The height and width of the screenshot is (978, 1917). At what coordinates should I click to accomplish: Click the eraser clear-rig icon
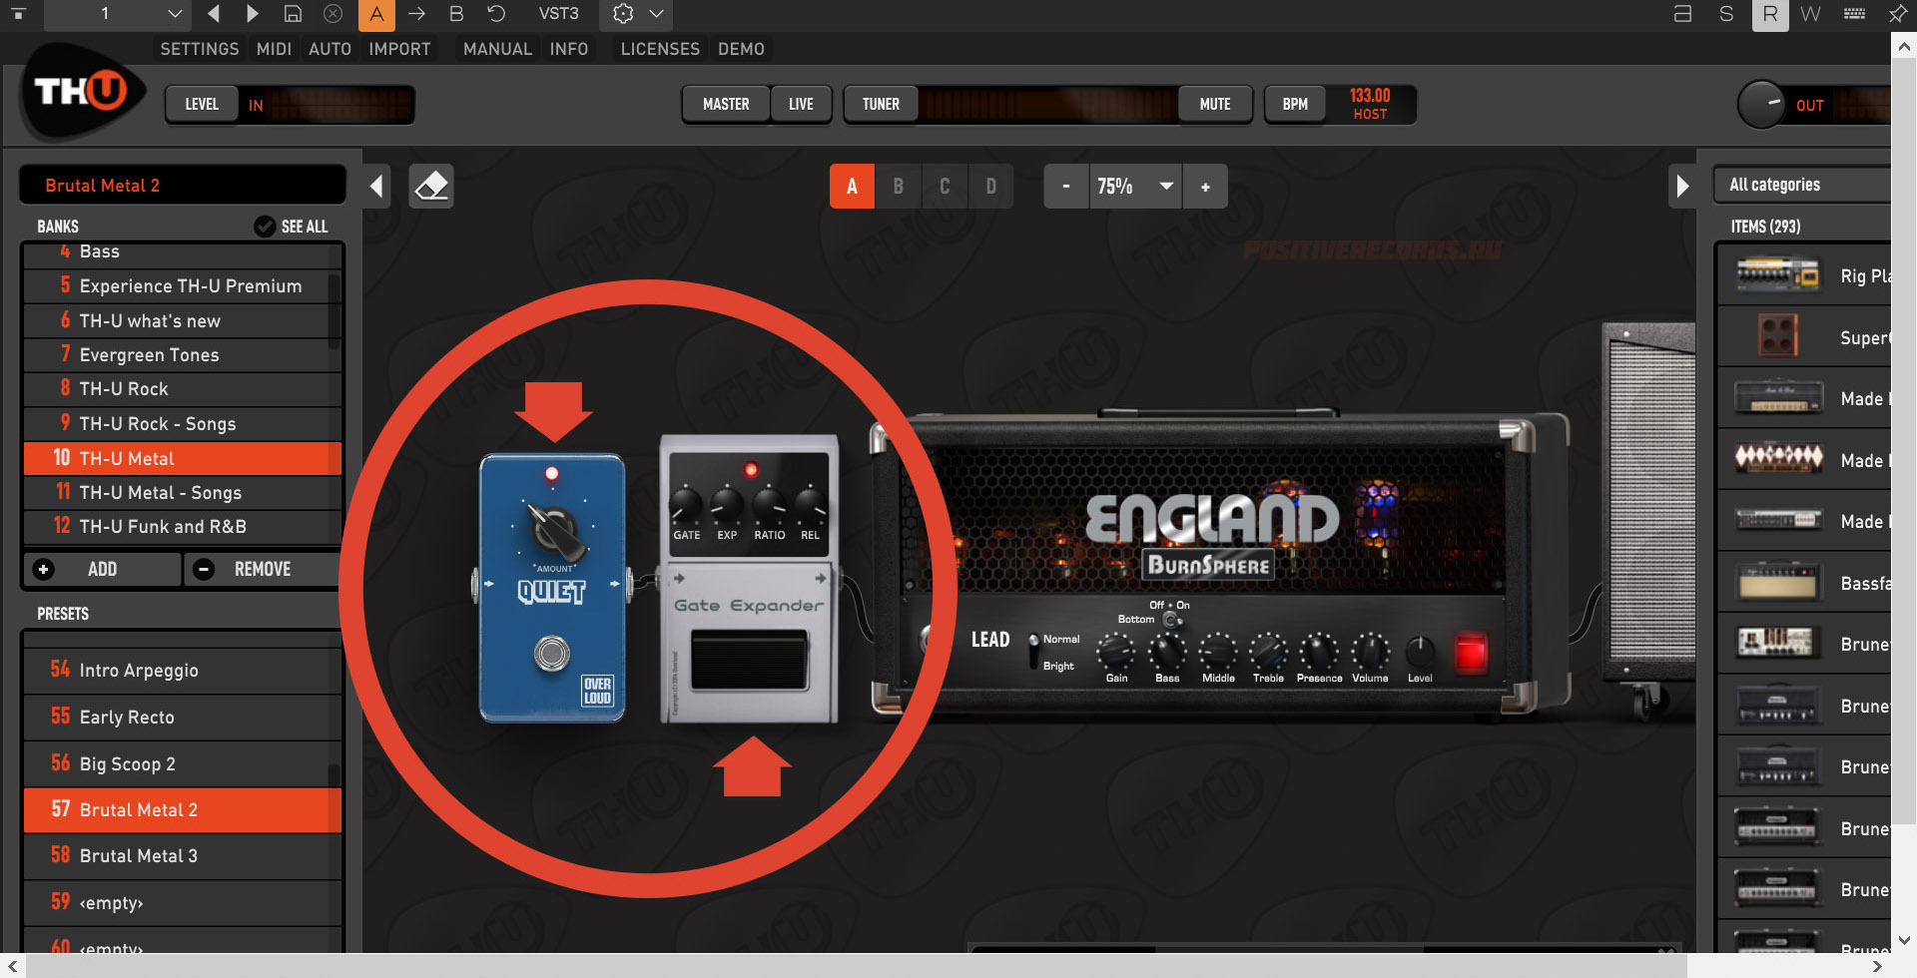(x=431, y=187)
